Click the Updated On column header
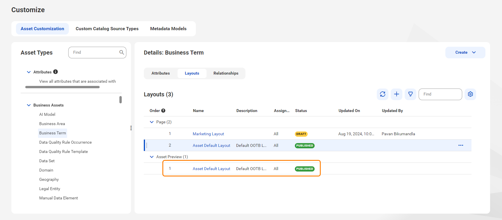 tap(349, 111)
